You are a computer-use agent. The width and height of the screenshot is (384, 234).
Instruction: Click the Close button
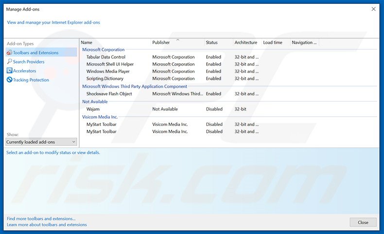(x=363, y=222)
